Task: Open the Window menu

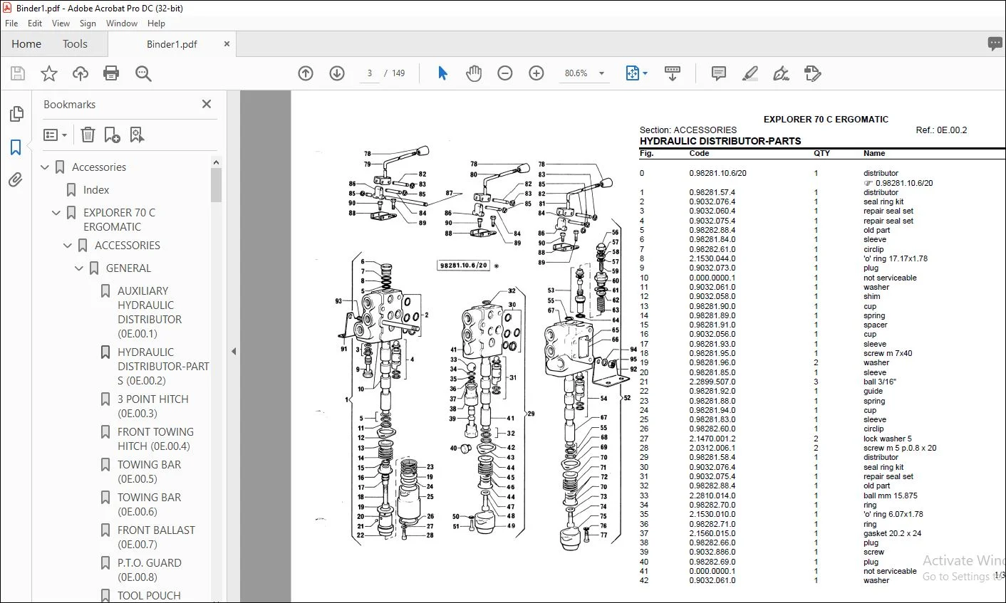Action: click(122, 23)
